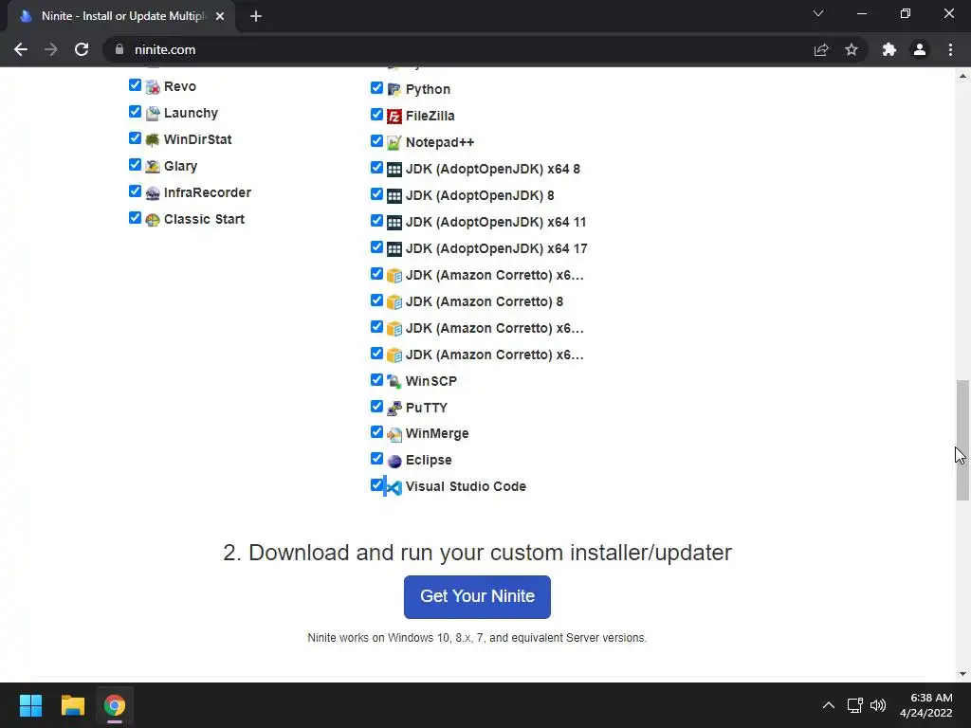Uncheck the Notepad++ checkbox
This screenshot has height=728, width=971.
coord(376,141)
